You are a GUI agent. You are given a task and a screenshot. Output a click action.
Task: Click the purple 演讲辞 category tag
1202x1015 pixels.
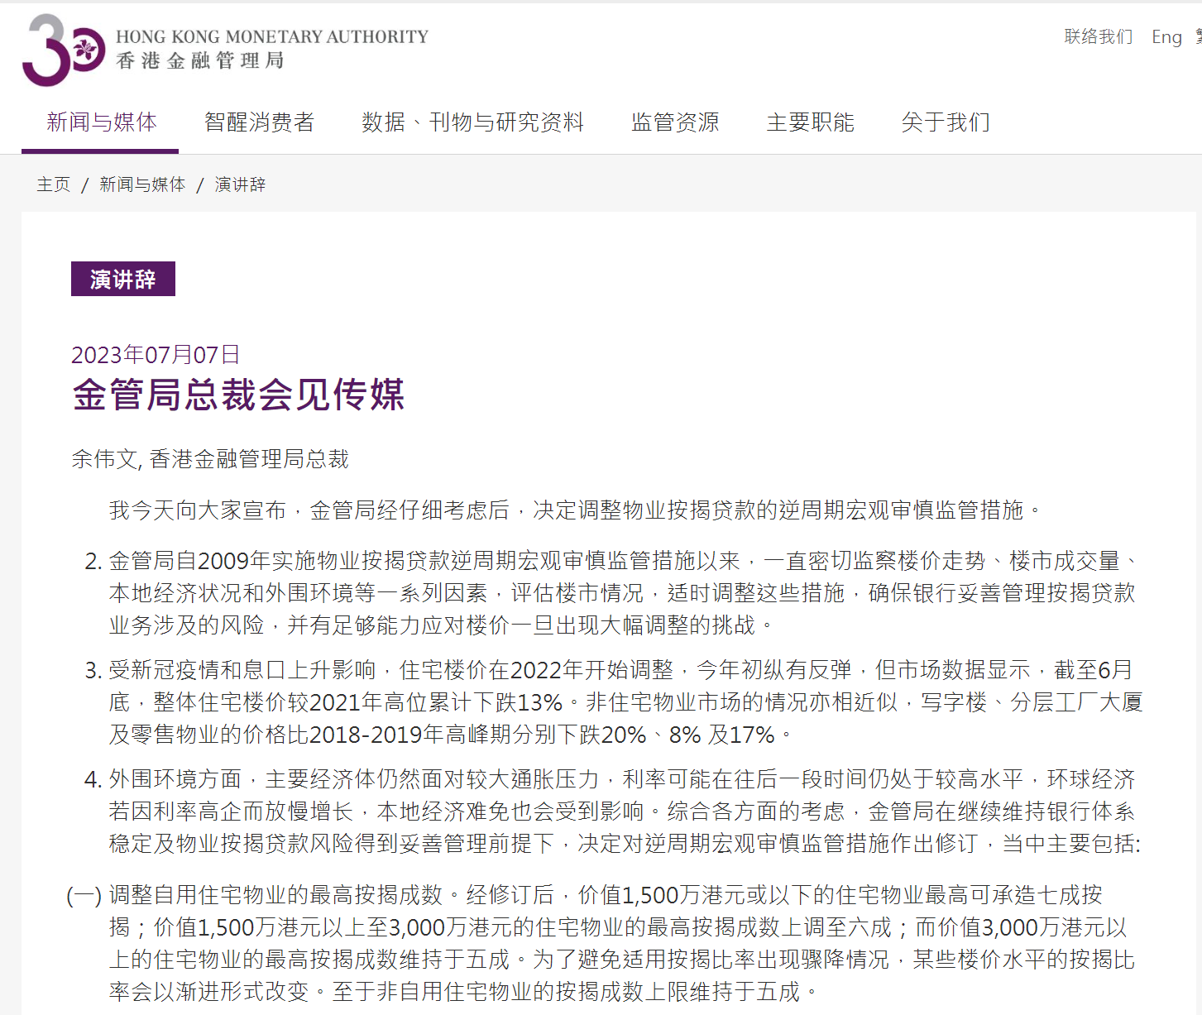point(123,280)
